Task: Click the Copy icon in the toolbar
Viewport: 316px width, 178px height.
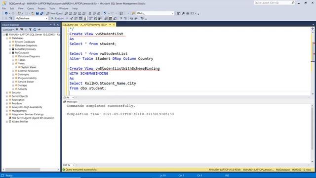Action: [94, 13]
